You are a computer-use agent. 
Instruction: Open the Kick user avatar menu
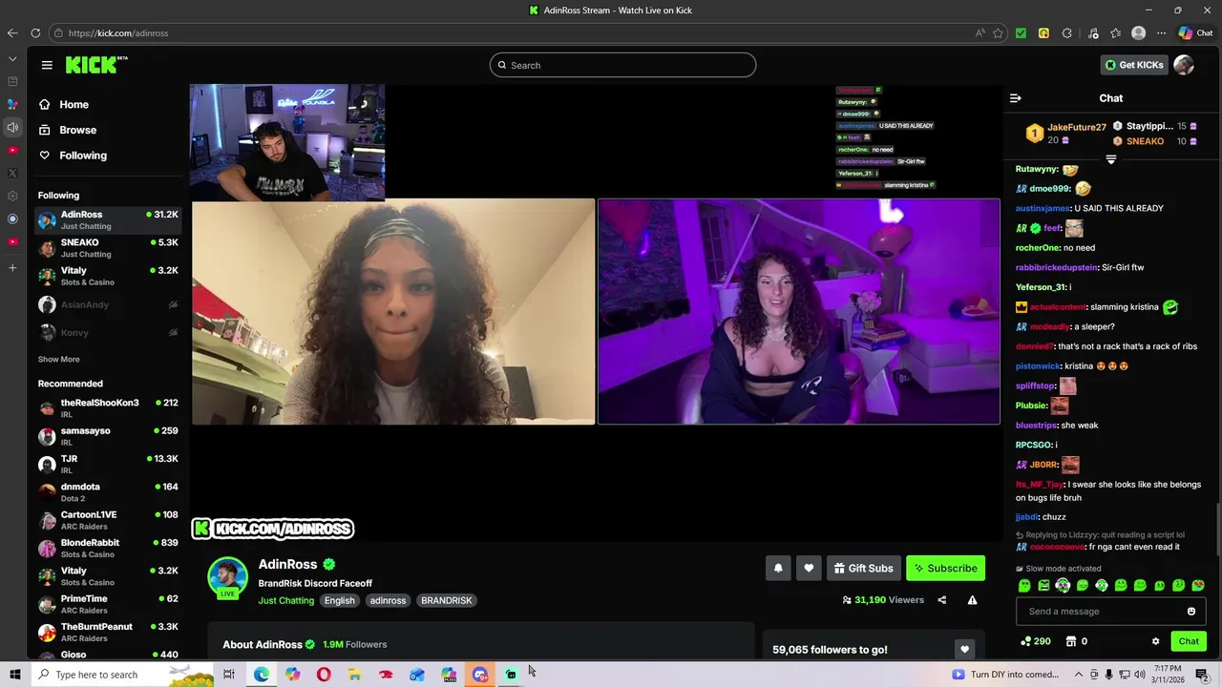tap(1184, 65)
